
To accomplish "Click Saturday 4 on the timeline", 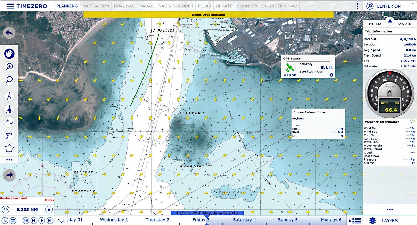I will click(x=244, y=220).
